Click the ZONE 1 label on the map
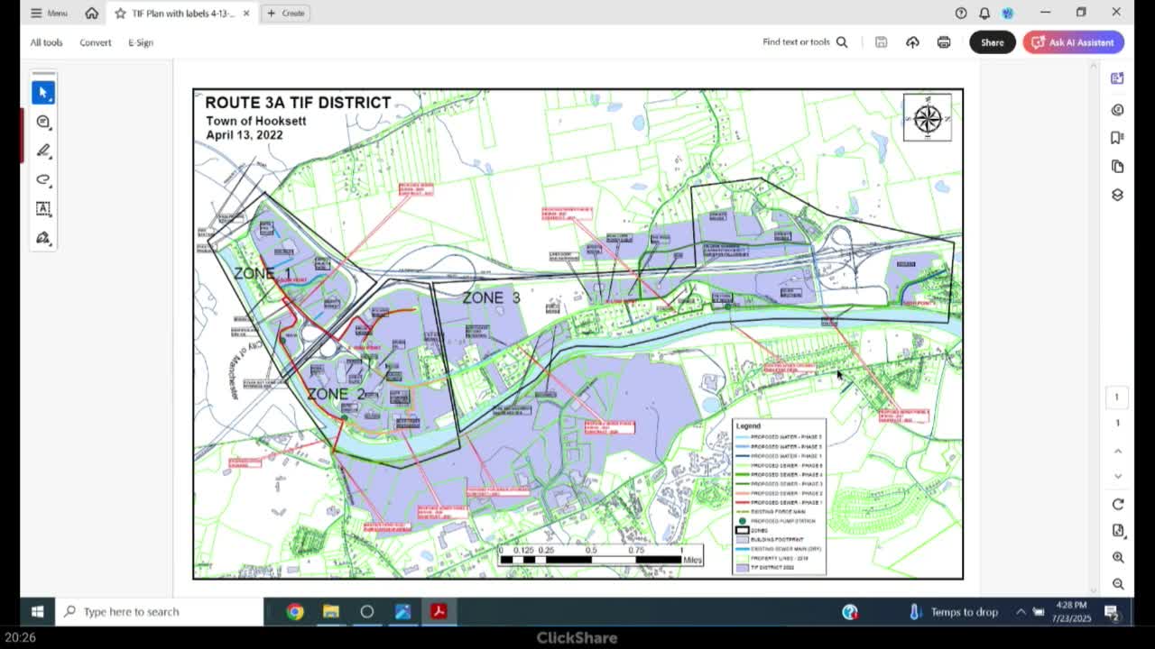The height and width of the screenshot is (649, 1155). pos(263,273)
